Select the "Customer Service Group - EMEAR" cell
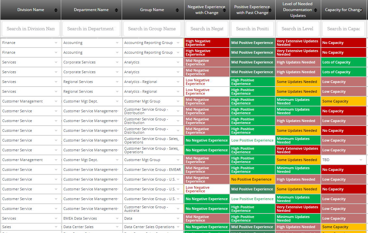 coord(153,170)
